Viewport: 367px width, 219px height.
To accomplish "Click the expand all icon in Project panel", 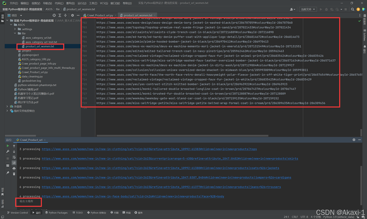I will [x=60, y=15].
